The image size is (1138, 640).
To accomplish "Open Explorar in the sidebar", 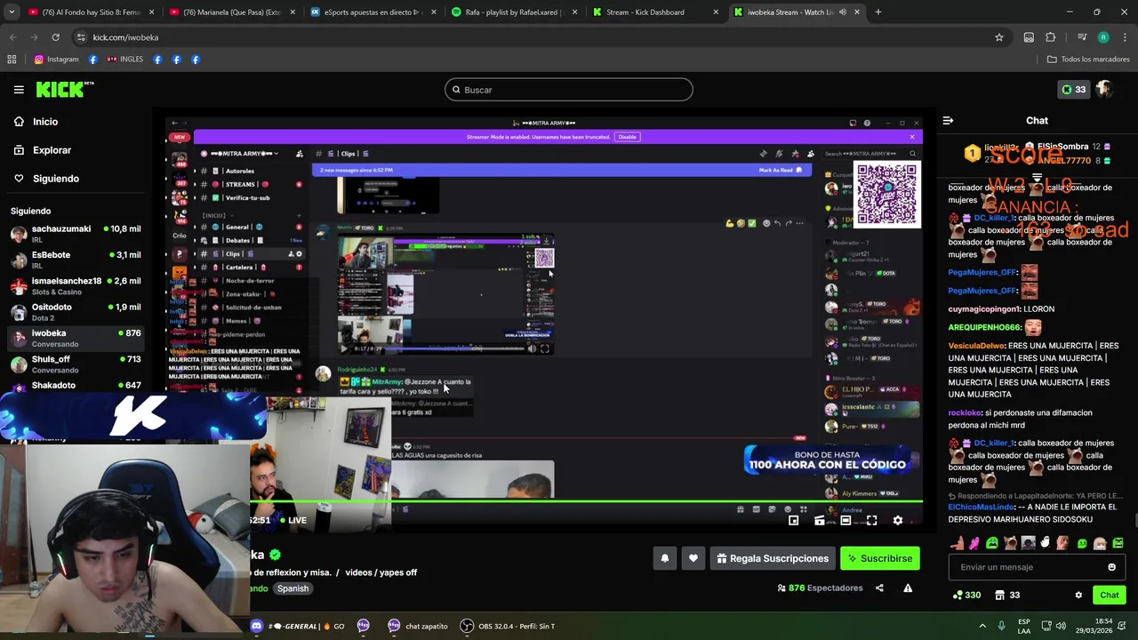I will [x=52, y=150].
